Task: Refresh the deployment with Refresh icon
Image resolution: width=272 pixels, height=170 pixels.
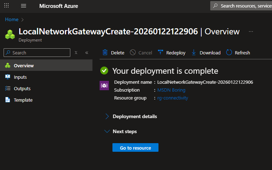Action: click(229, 52)
